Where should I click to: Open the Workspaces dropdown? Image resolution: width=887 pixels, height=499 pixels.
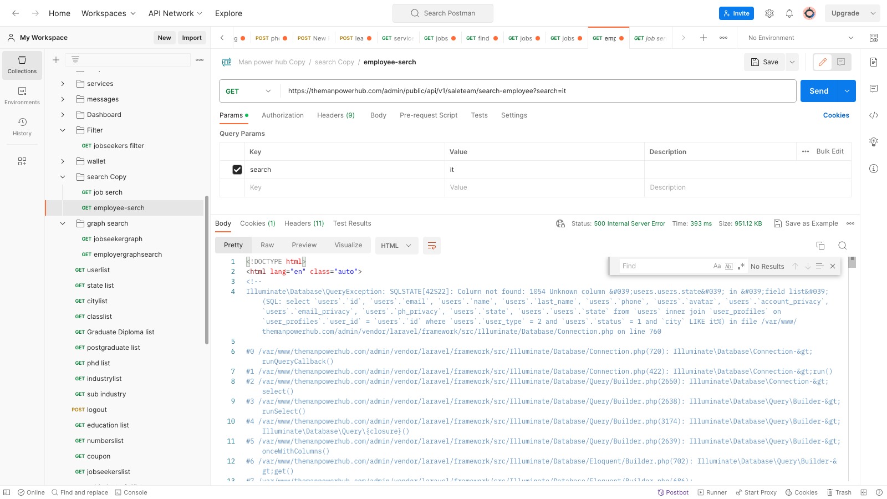click(x=109, y=13)
